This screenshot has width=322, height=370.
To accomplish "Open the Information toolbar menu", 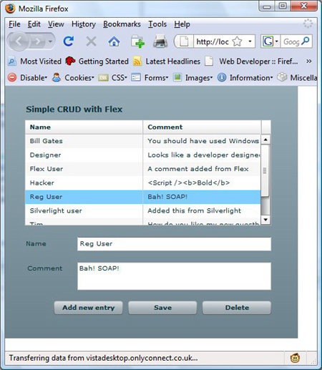I will [x=245, y=77].
